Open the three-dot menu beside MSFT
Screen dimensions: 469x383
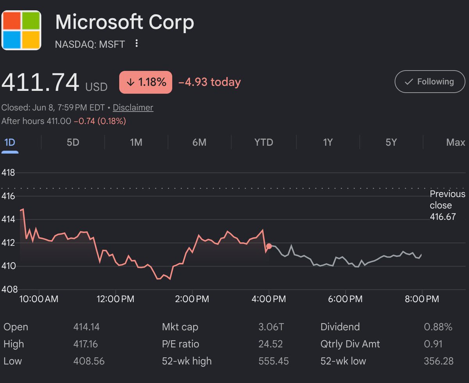(x=136, y=43)
